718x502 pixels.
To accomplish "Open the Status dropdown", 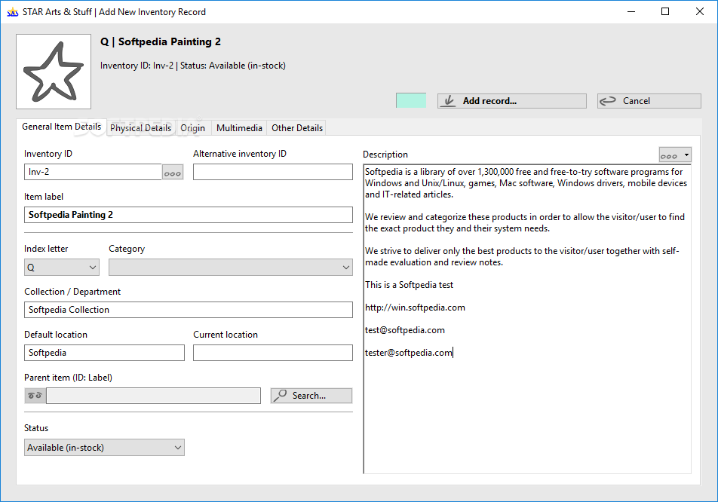I will 104,448.
